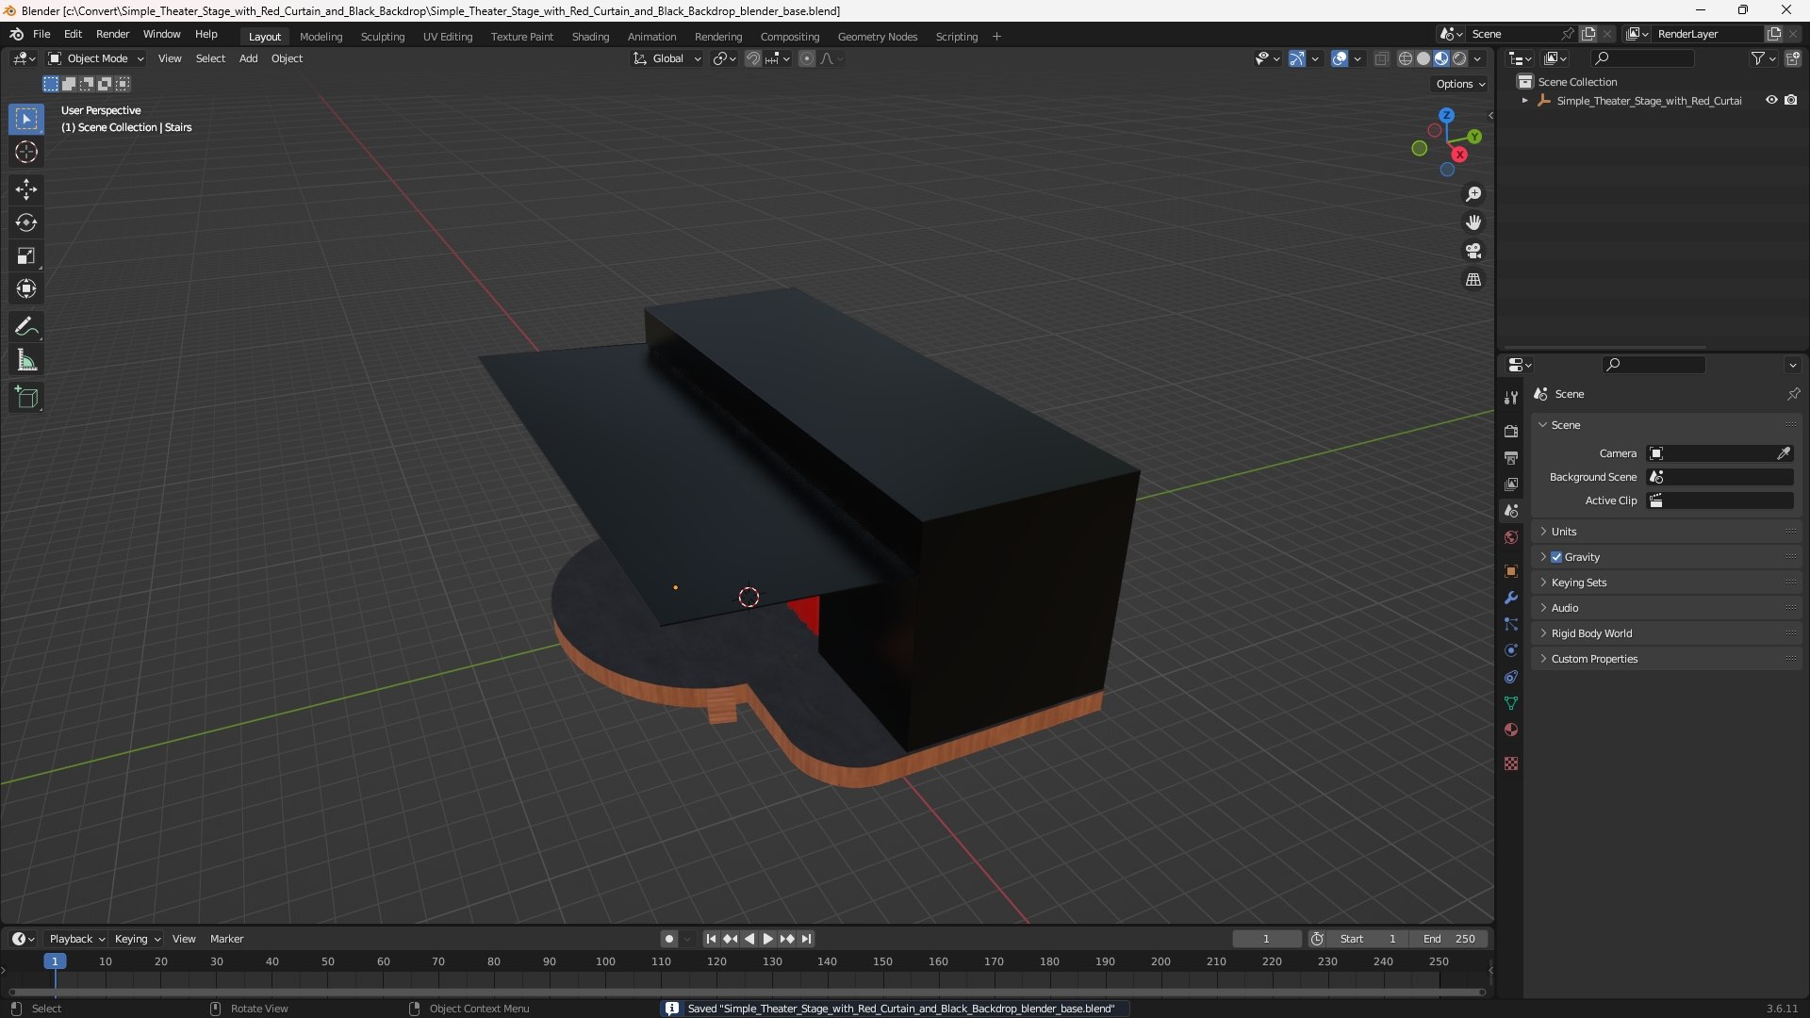
Task: Open Modifier properties wrench icon
Action: pos(1511,598)
